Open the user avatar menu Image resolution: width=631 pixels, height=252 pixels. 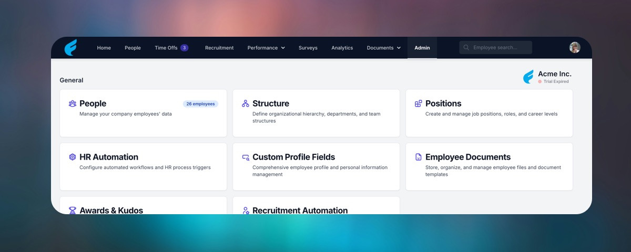click(575, 48)
